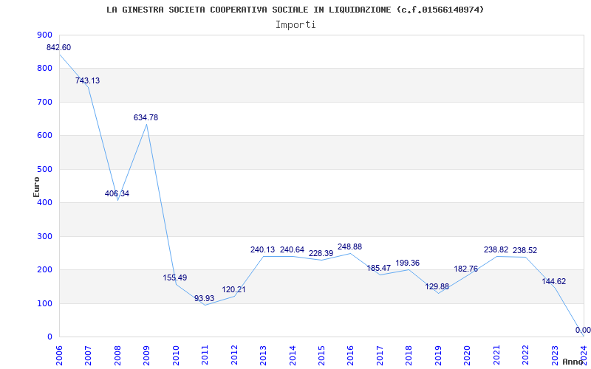
Task: Click the 240.64 data label
Action: pyautogui.click(x=292, y=249)
